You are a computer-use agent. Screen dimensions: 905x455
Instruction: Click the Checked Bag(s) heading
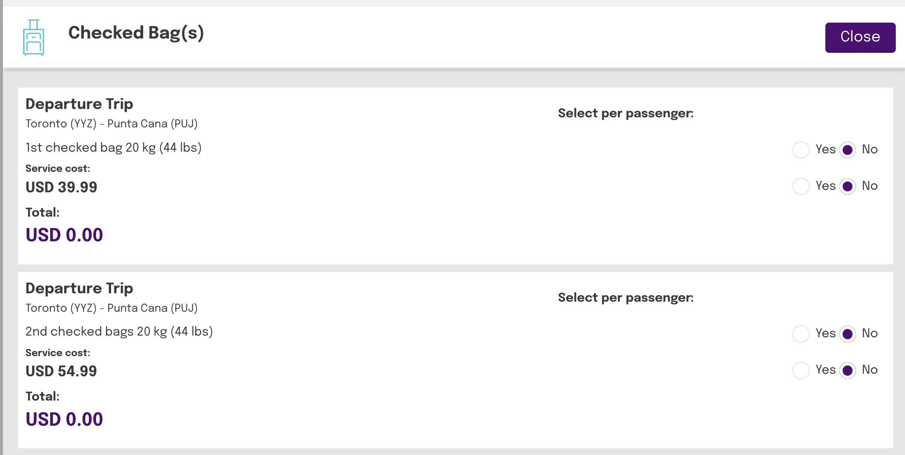136,33
